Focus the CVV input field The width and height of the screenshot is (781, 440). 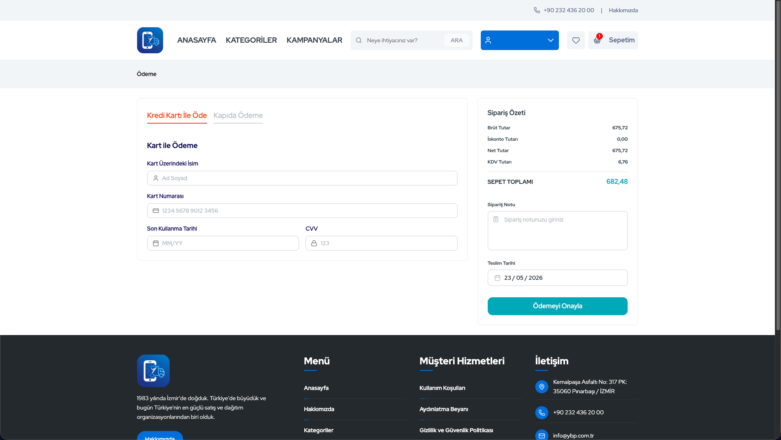click(x=381, y=243)
